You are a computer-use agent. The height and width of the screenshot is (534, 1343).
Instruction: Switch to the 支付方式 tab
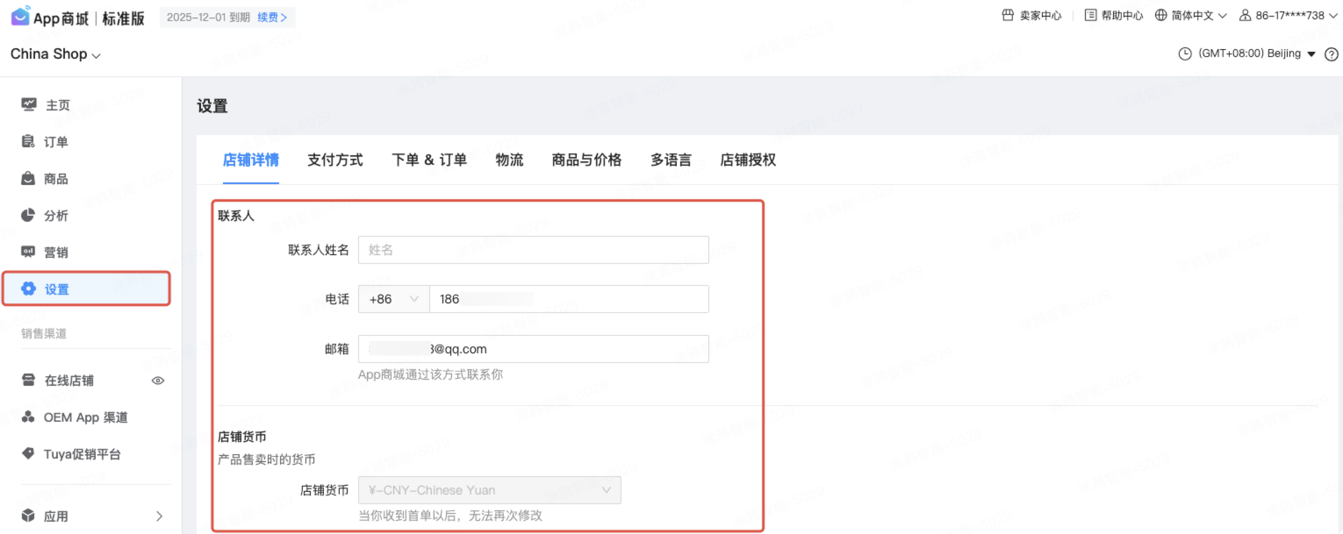(x=335, y=160)
